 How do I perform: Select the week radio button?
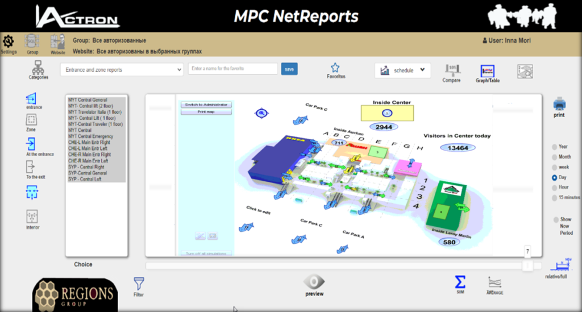click(x=555, y=167)
